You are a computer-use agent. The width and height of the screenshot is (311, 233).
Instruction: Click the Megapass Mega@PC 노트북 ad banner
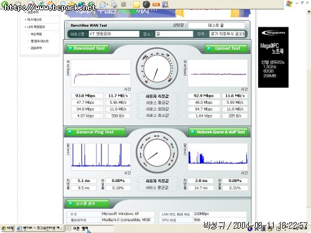[x=273, y=57]
